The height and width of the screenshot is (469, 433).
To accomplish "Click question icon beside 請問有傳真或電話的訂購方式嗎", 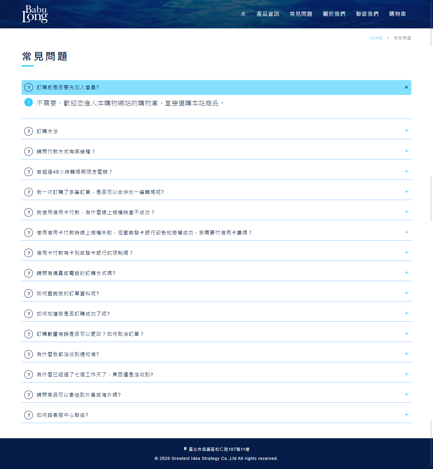I will 29,273.
